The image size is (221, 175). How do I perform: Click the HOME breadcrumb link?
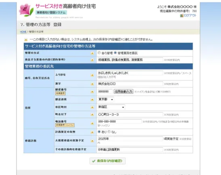tap(23, 32)
